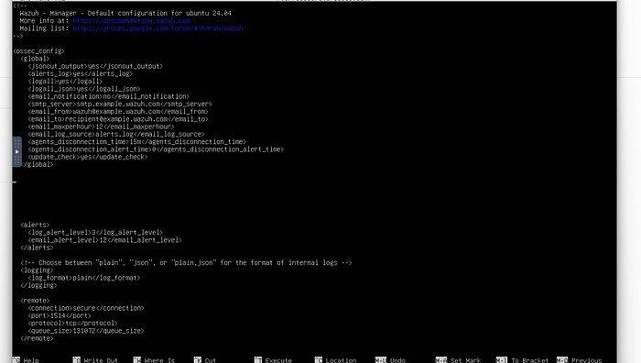This screenshot has height=363, width=641.
Task: Click the Location shortcut in footer
Action: point(336,360)
